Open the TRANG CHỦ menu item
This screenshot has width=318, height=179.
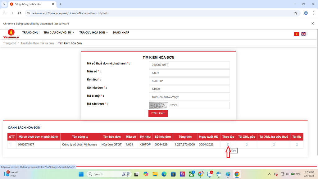click(30, 33)
